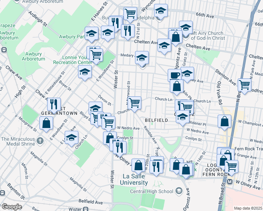This screenshot has height=211, width=263.
Task: Open the cart marker left of W Nedro Ave
Action: coord(108,123)
